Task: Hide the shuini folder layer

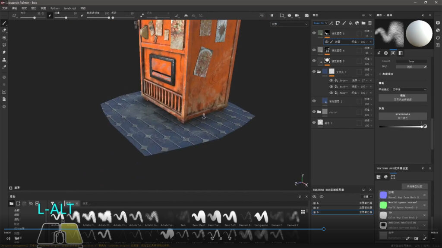Action: click(314, 112)
